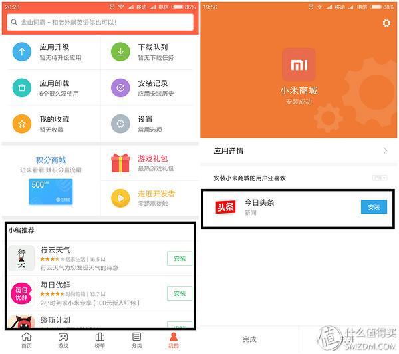399x354 pixels.
Task: Tap the 小编推荐 section header
Action: coord(21,230)
